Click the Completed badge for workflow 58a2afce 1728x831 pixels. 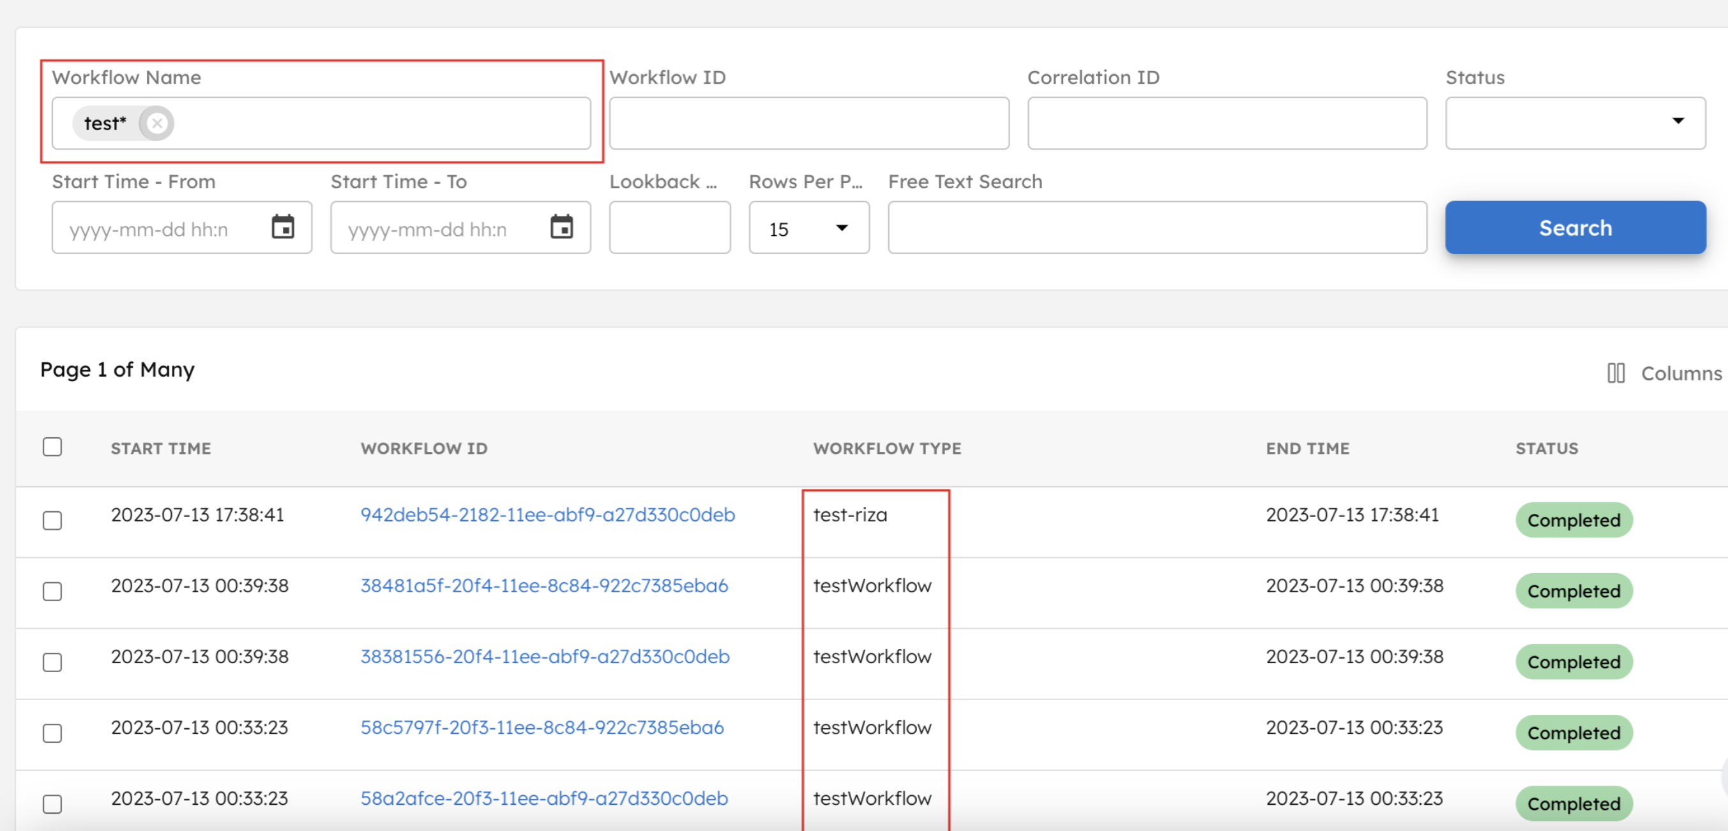pos(1573,804)
